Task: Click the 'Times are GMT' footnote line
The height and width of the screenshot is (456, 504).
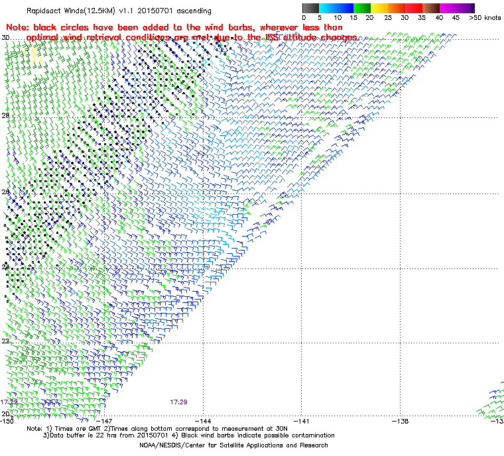Action: tap(157, 429)
